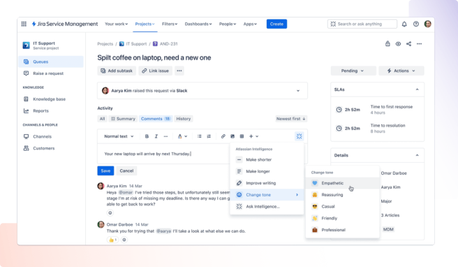458x267 pixels.
Task: Click the notifications bell icon
Action: (x=404, y=24)
